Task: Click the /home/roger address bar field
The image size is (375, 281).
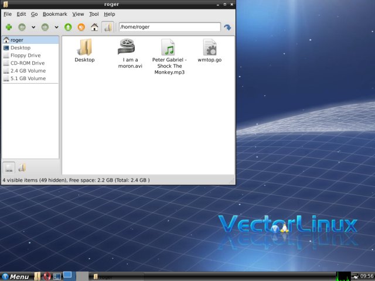Action: click(169, 27)
